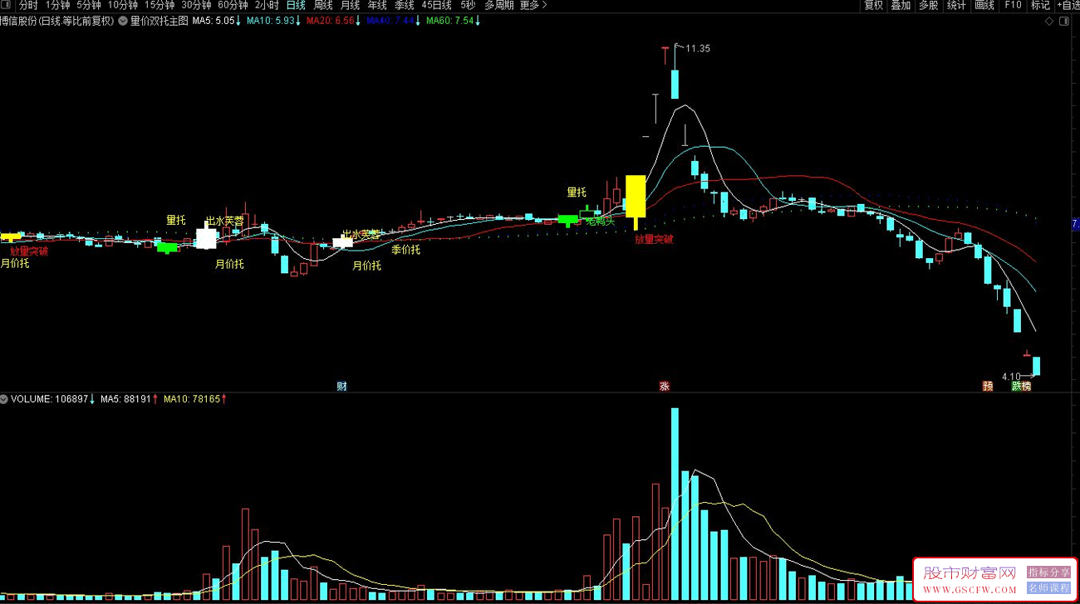Viewport: 1080px width, 604px height.
Task: Click the 老鸭头 signal label
Action: click(x=600, y=222)
